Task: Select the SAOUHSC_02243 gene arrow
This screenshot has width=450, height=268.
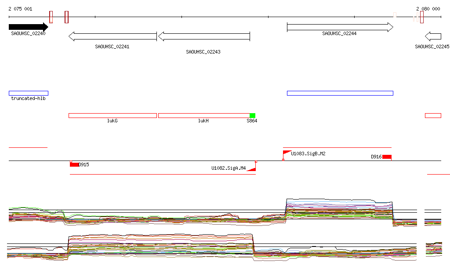Action: (204, 36)
